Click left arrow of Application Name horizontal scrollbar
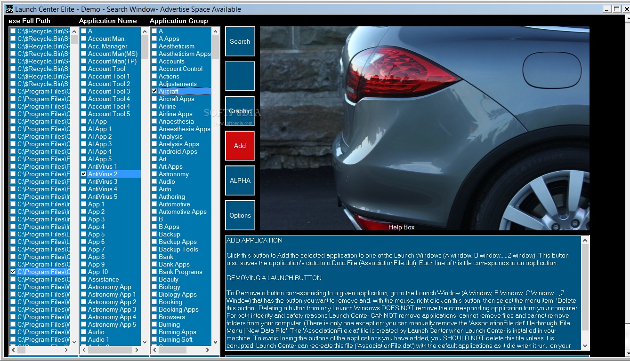This screenshot has height=361, width=630. click(x=84, y=350)
